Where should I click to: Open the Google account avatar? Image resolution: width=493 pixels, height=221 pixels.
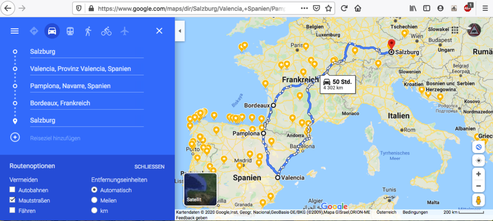[x=474, y=30]
